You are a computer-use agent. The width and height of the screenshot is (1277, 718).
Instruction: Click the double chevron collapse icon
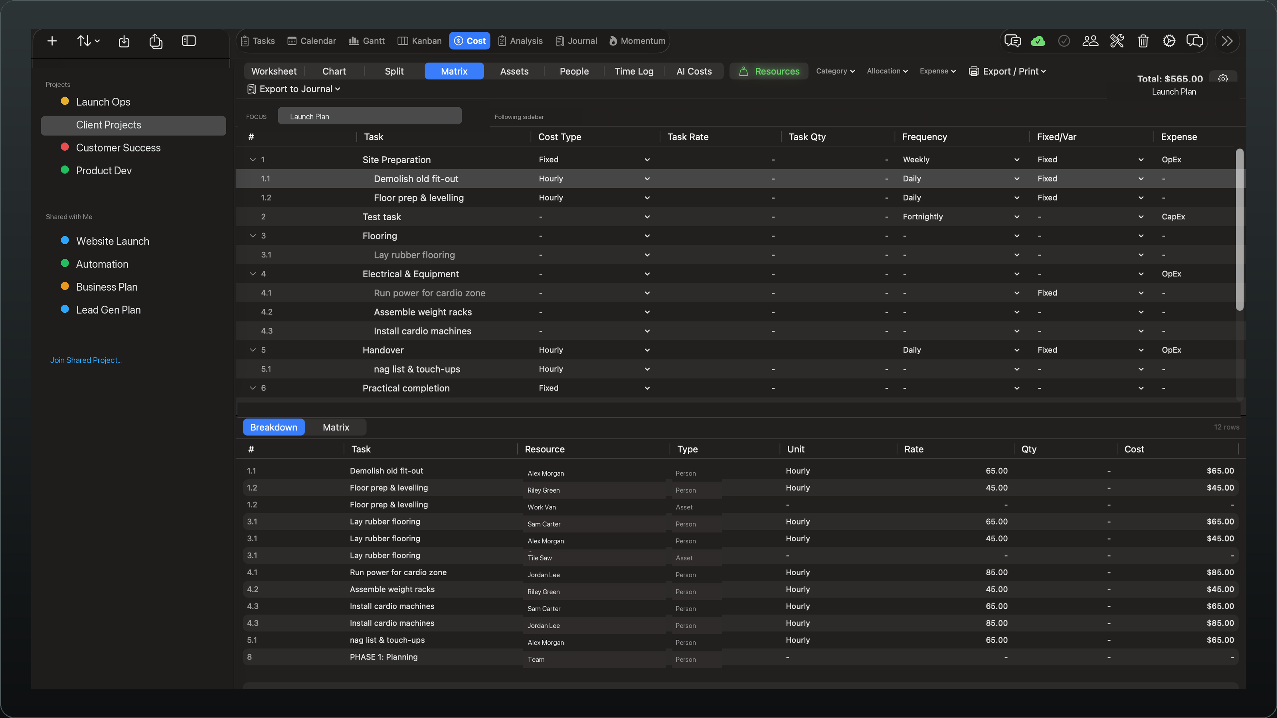click(1227, 41)
